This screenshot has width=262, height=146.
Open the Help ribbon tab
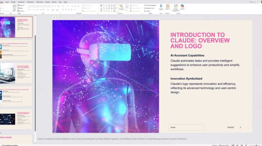[65, 2]
